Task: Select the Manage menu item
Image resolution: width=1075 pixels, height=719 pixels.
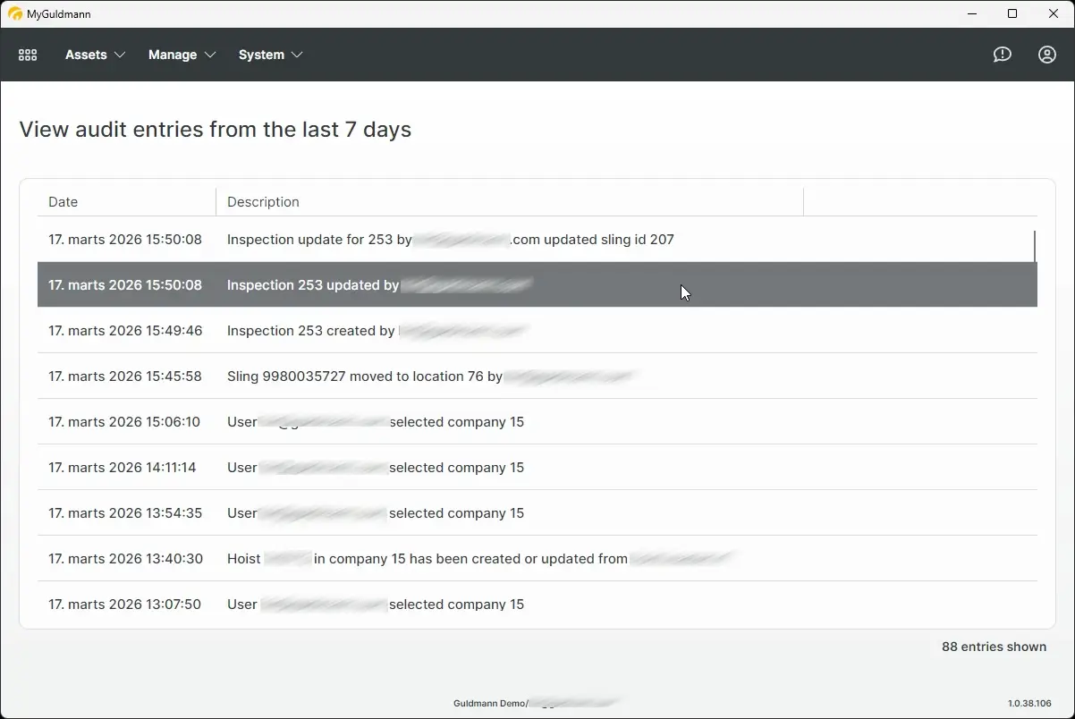Action: [x=173, y=55]
